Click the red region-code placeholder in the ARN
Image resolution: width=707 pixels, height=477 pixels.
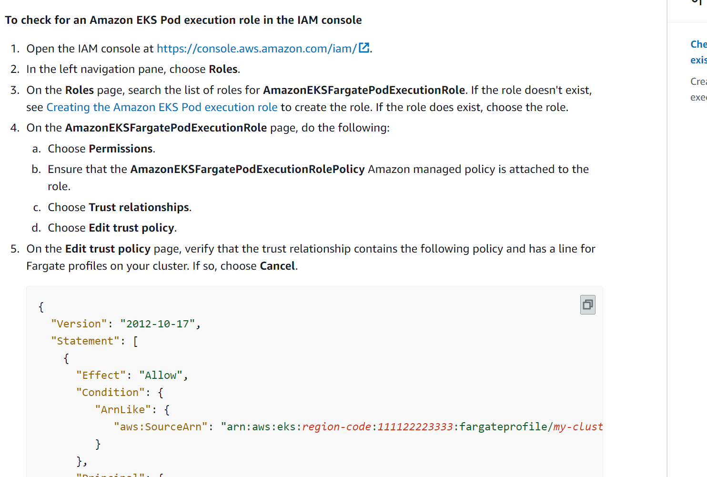click(336, 427)
